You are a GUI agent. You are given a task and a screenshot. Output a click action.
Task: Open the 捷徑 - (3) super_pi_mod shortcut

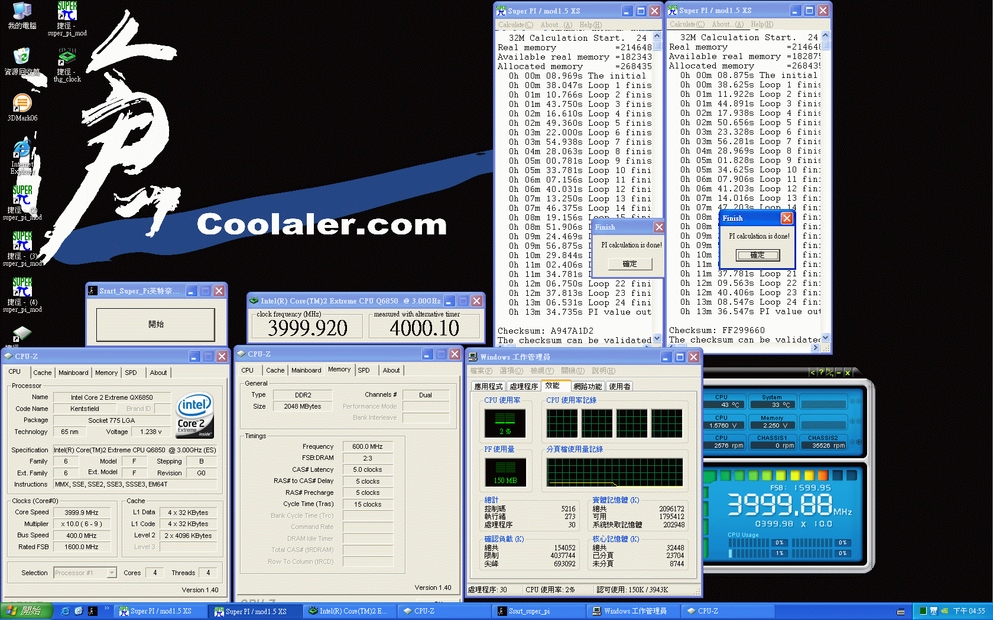(22, 249)
